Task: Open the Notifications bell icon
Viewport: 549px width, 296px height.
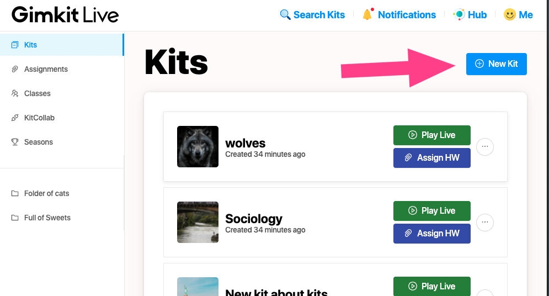Action: (367, 15)
